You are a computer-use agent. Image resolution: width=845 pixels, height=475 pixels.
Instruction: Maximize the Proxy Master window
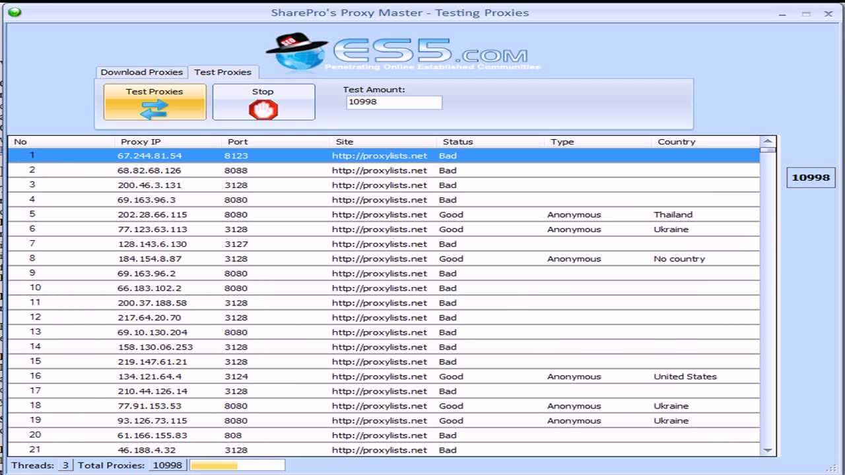pyautogui.click(x=806, y=14)
